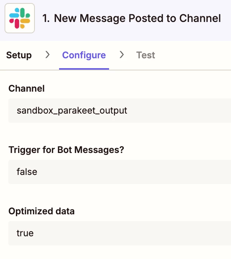Click the Channel field label
231x259 pixels.
point(27,89)
